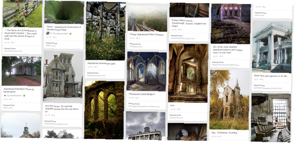294x143 pixels.
Task: Open the thephotoargus.com source link
Action: pos(96,76)
